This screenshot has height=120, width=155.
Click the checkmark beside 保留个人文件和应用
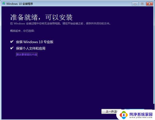click(12, 48)
